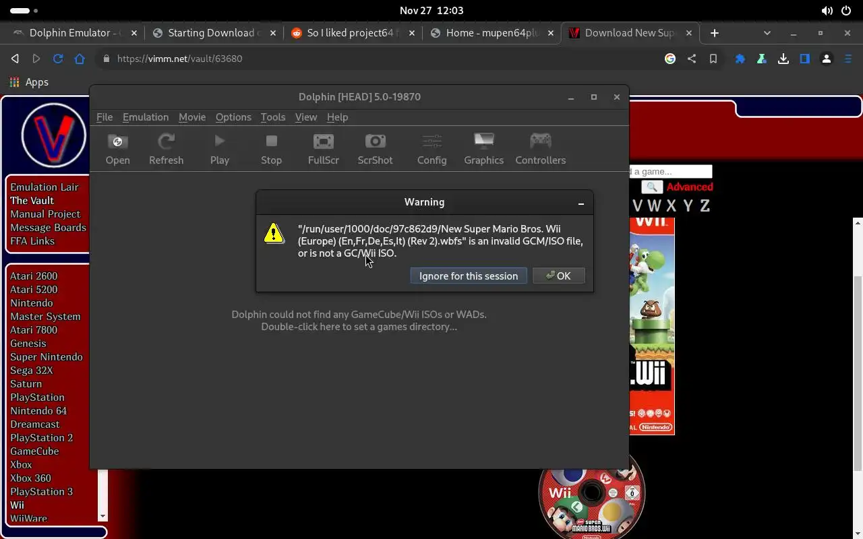This screenshot has width=863, height=539.
Task: Open the Config settings in Dolphin
Action: pos(431,149)
